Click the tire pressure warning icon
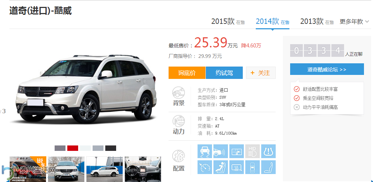This screenshot has height=182, width=373. click(x=268, y=151)
